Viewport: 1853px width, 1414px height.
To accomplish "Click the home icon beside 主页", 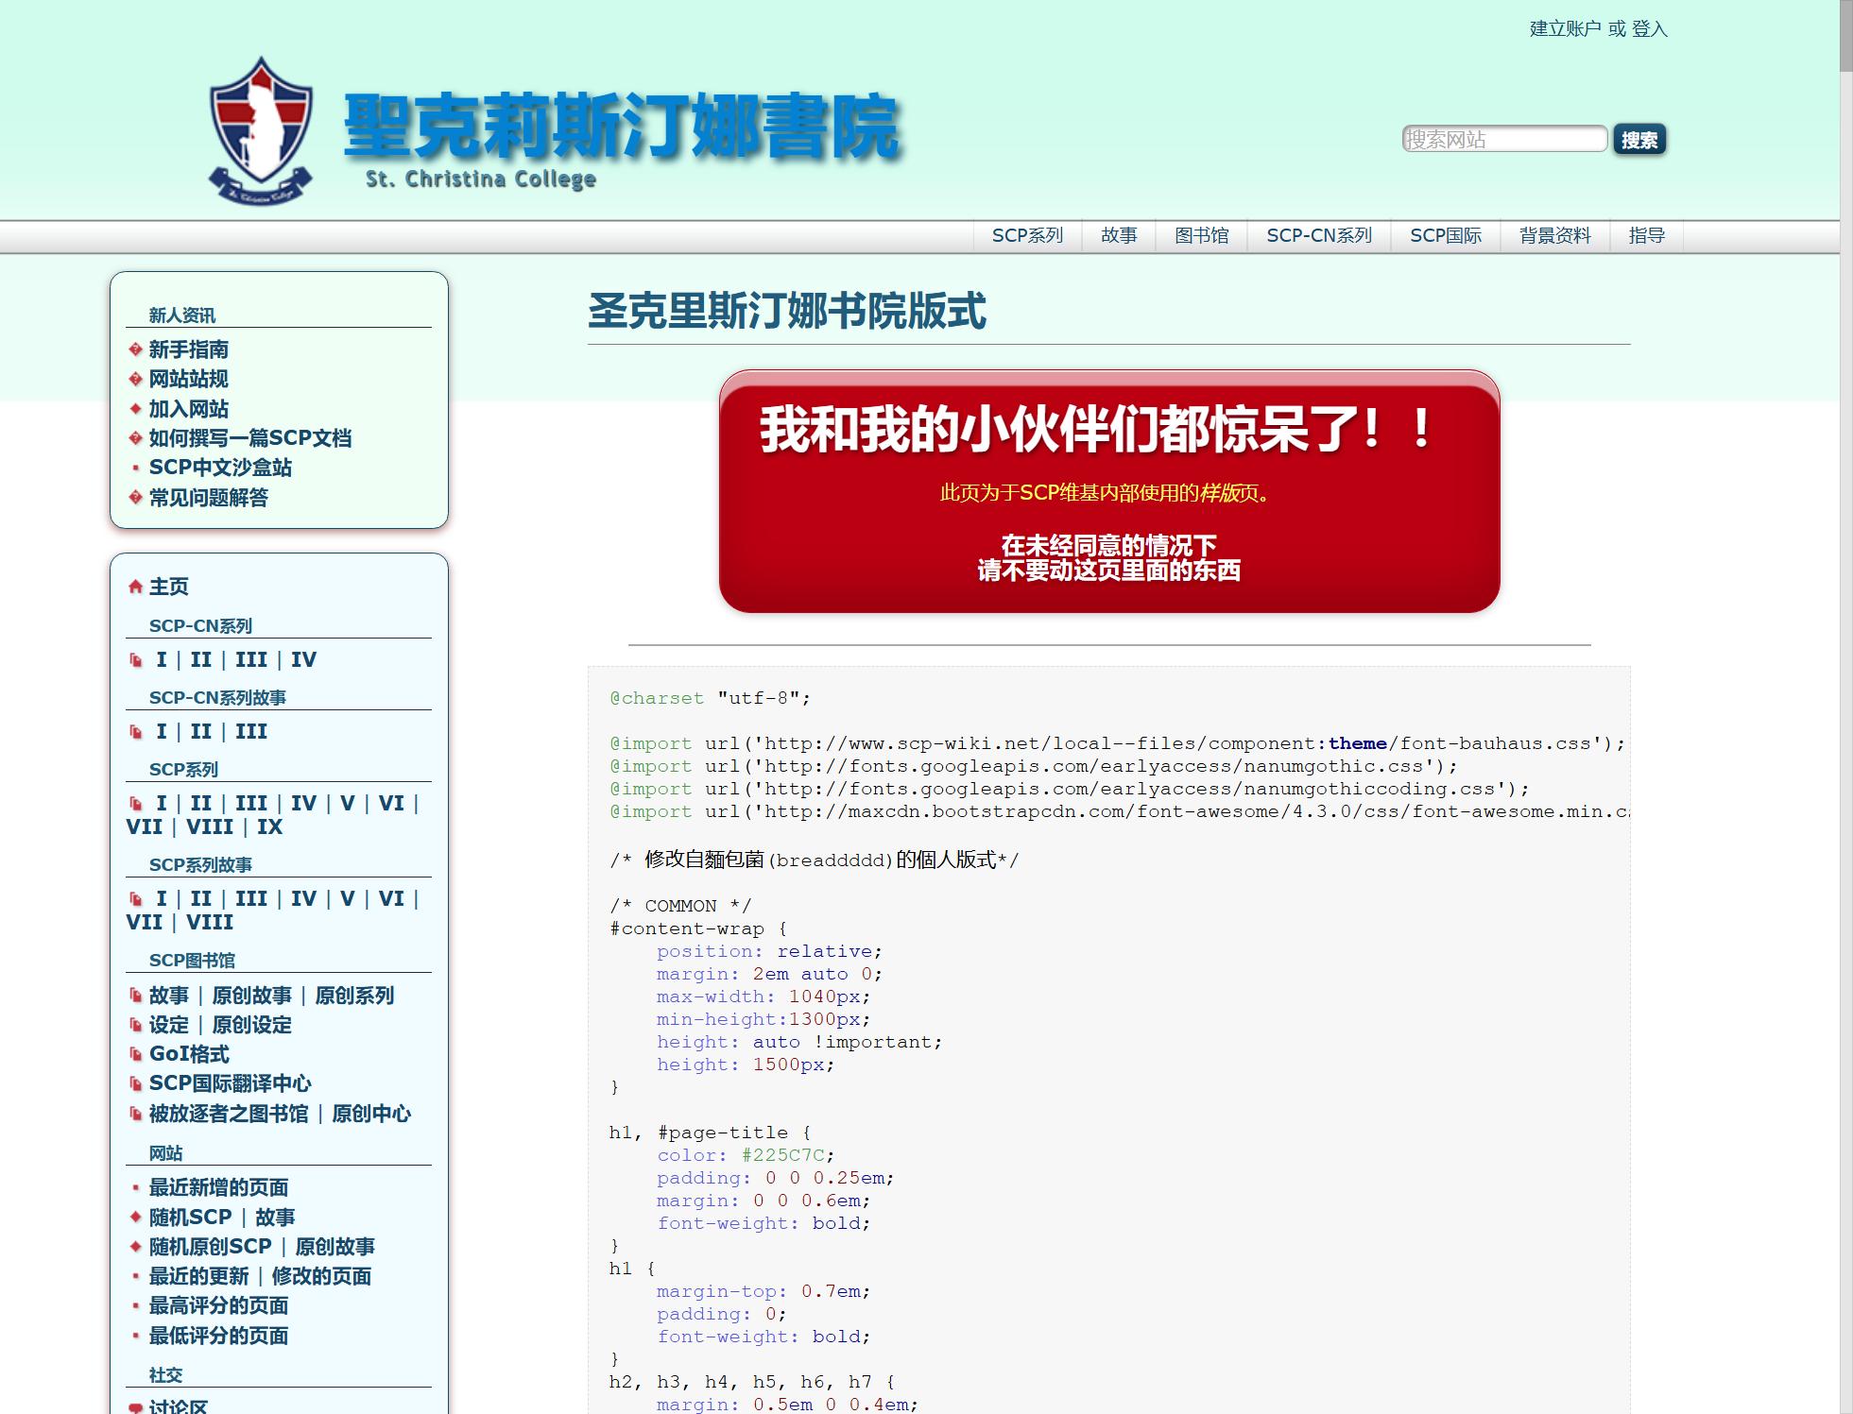I will pos(135,587).
